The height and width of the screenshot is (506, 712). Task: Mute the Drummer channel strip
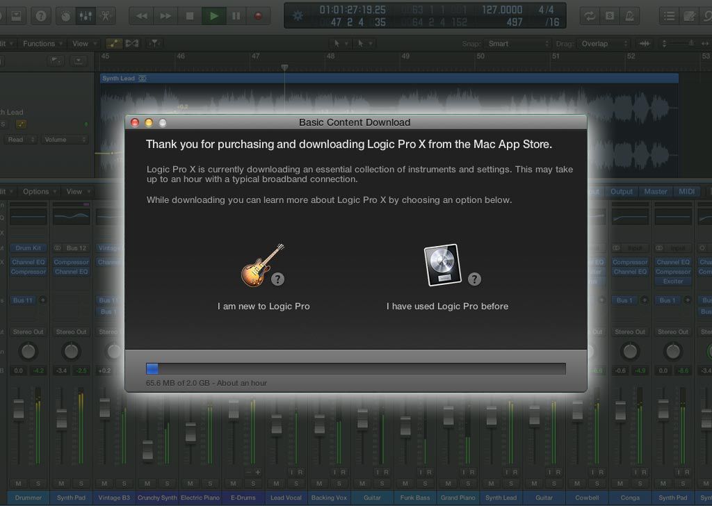click(18, 483)
